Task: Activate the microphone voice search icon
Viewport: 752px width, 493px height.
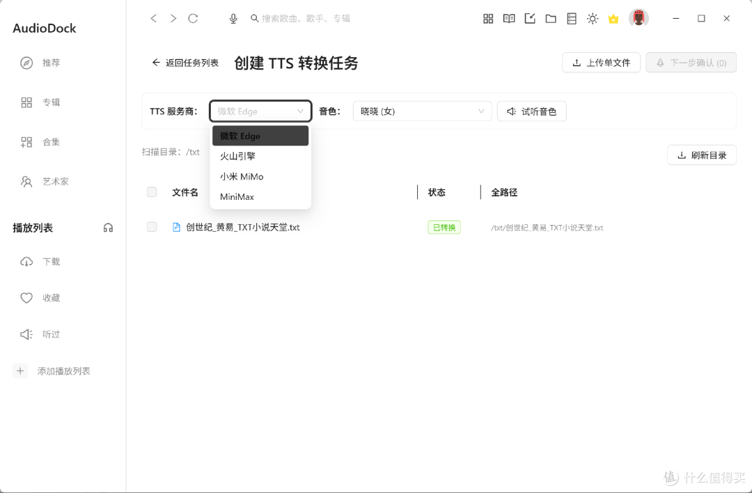Action: coord(233,18)
